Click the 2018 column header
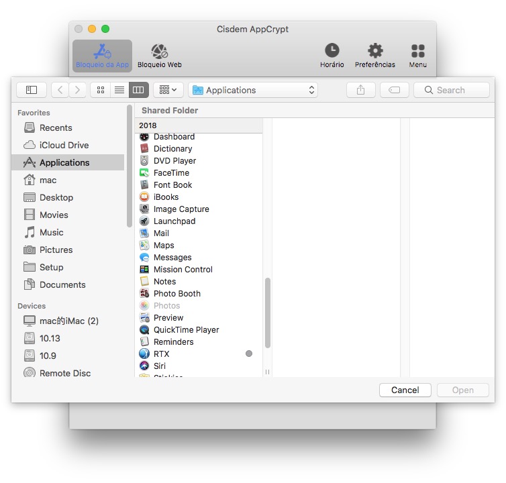Viewport: 506px width, 483px height. point(199,125)
